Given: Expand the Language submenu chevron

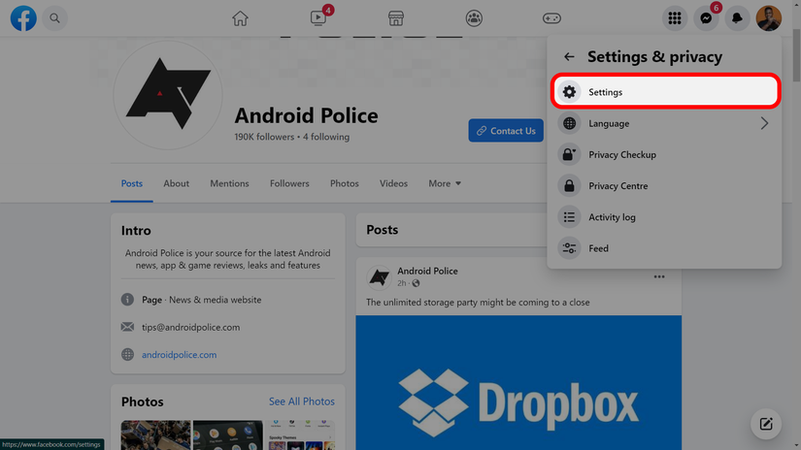Looking at the screenshot, I should [x=764, y=123].
